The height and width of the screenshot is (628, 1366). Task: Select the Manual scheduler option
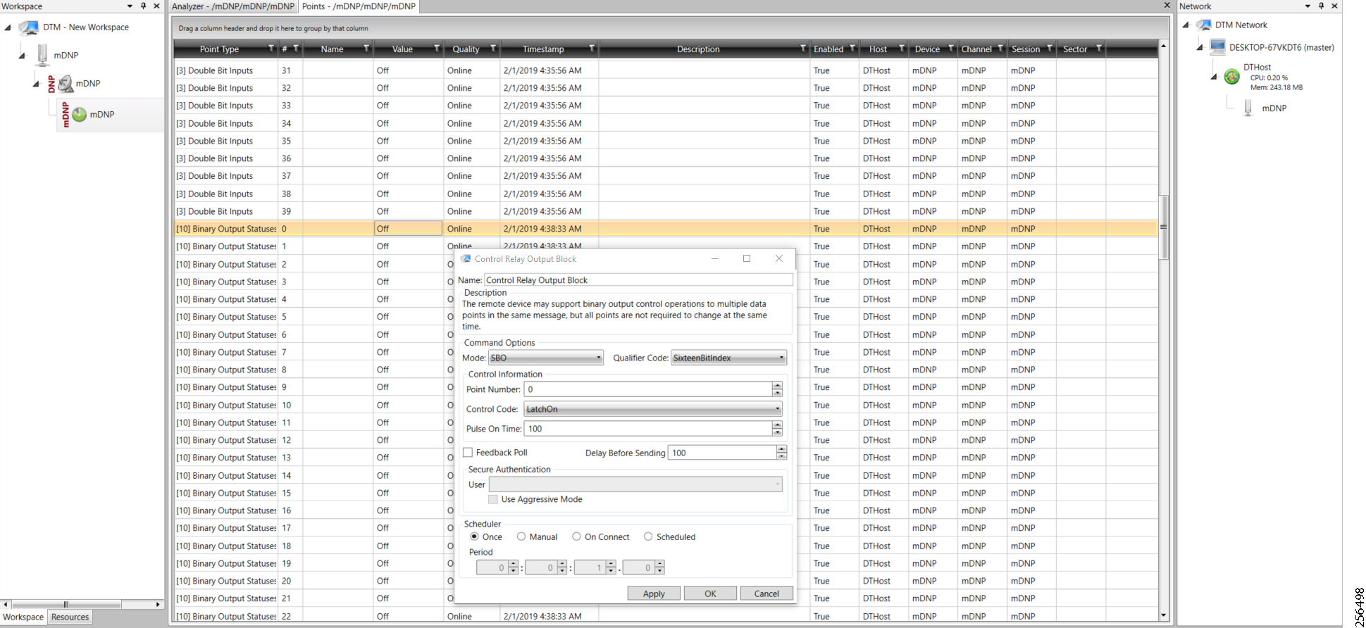(x=521, y=536)
